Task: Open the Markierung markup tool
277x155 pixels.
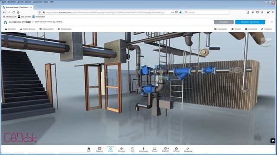Action: tap(188, 149)
